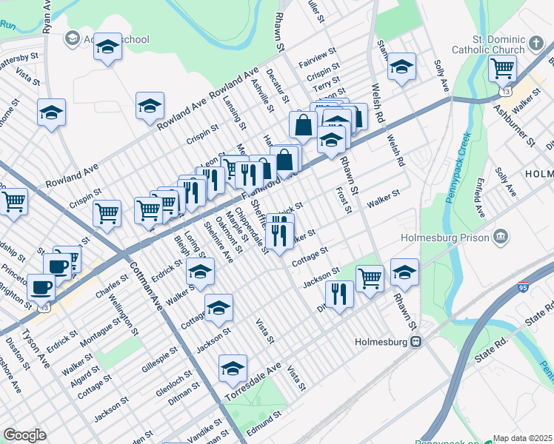Click the Torresdale Ave street label

(x=253, y=382)
